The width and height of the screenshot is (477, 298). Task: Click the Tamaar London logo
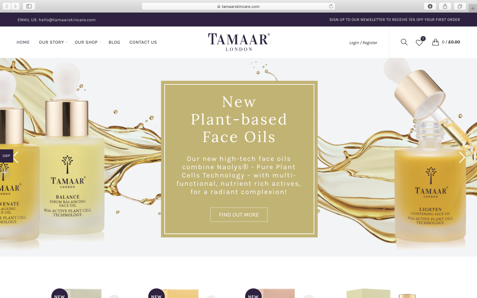(239, 42)
